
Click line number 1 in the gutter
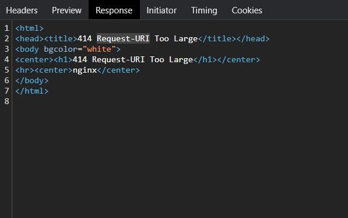click(x=6, y=28)
